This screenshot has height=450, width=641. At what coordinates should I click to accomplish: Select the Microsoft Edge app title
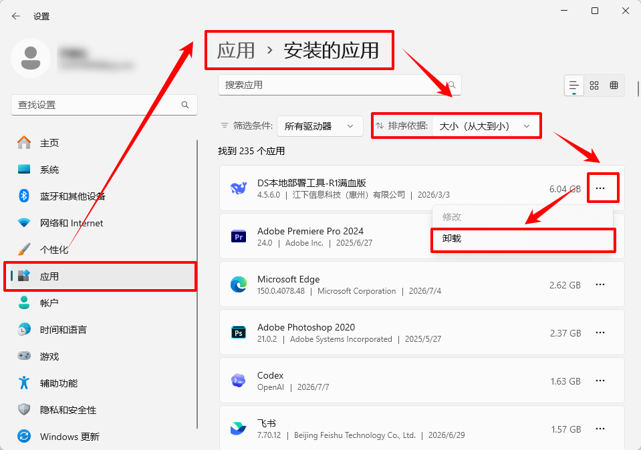pos(288,279)
